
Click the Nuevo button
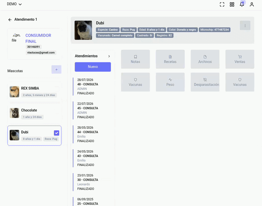click(93, 67)
